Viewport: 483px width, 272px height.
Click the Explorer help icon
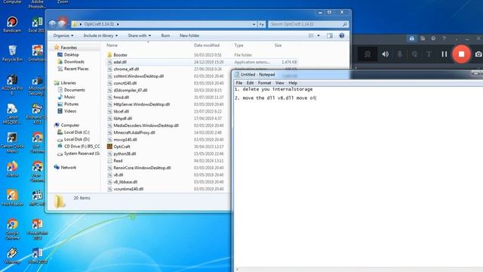point(342,36)
